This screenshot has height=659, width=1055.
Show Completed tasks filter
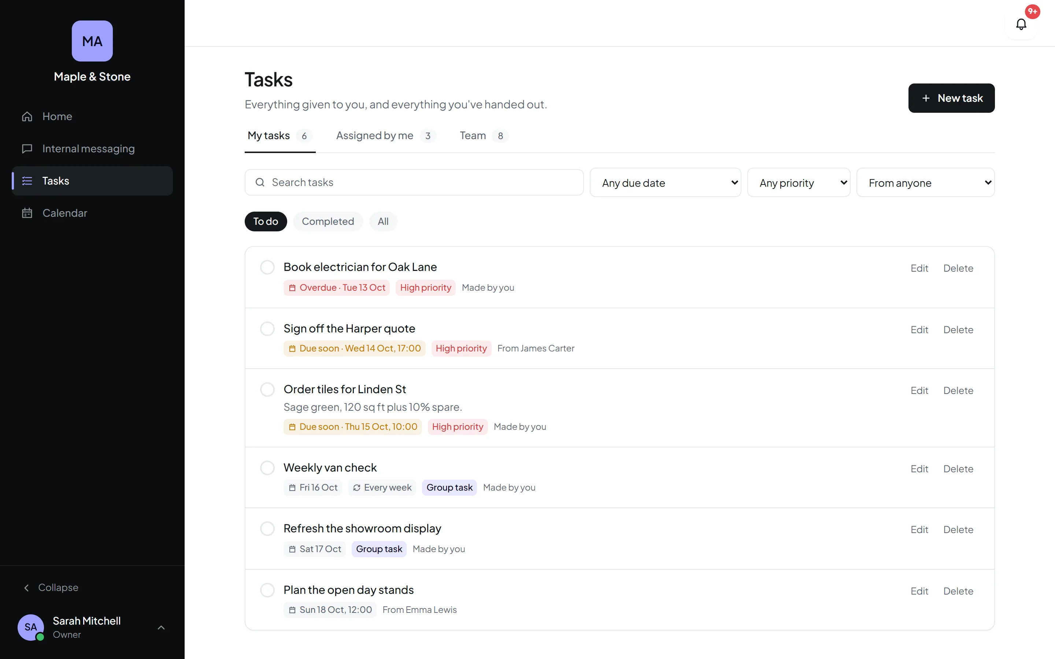pos(328,221)
